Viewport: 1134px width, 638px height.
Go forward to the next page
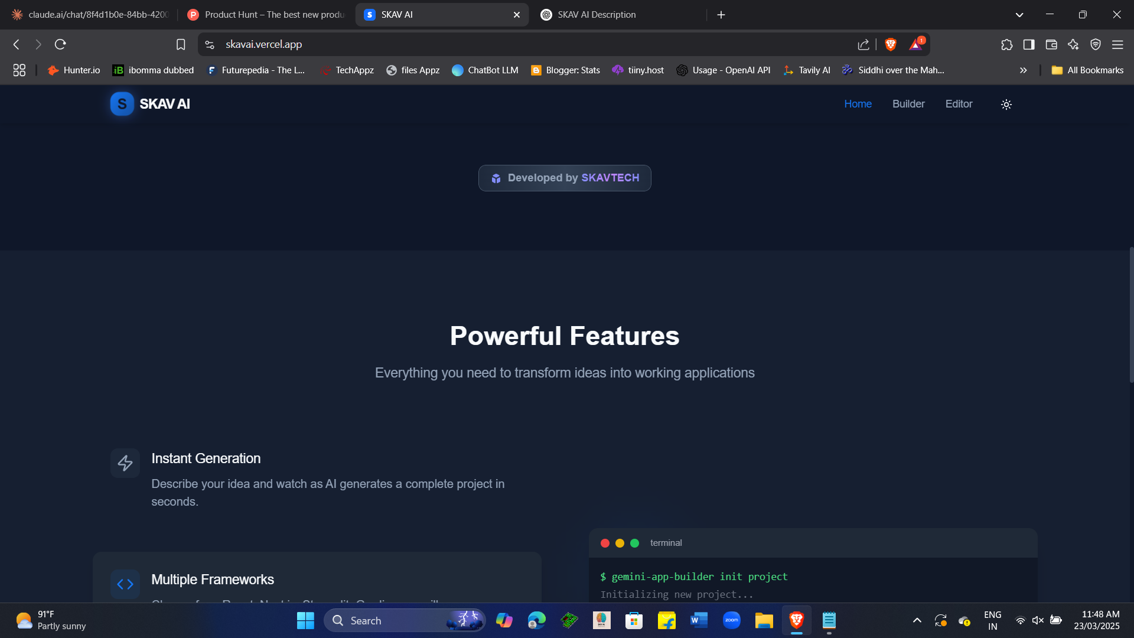coord(38,44)
